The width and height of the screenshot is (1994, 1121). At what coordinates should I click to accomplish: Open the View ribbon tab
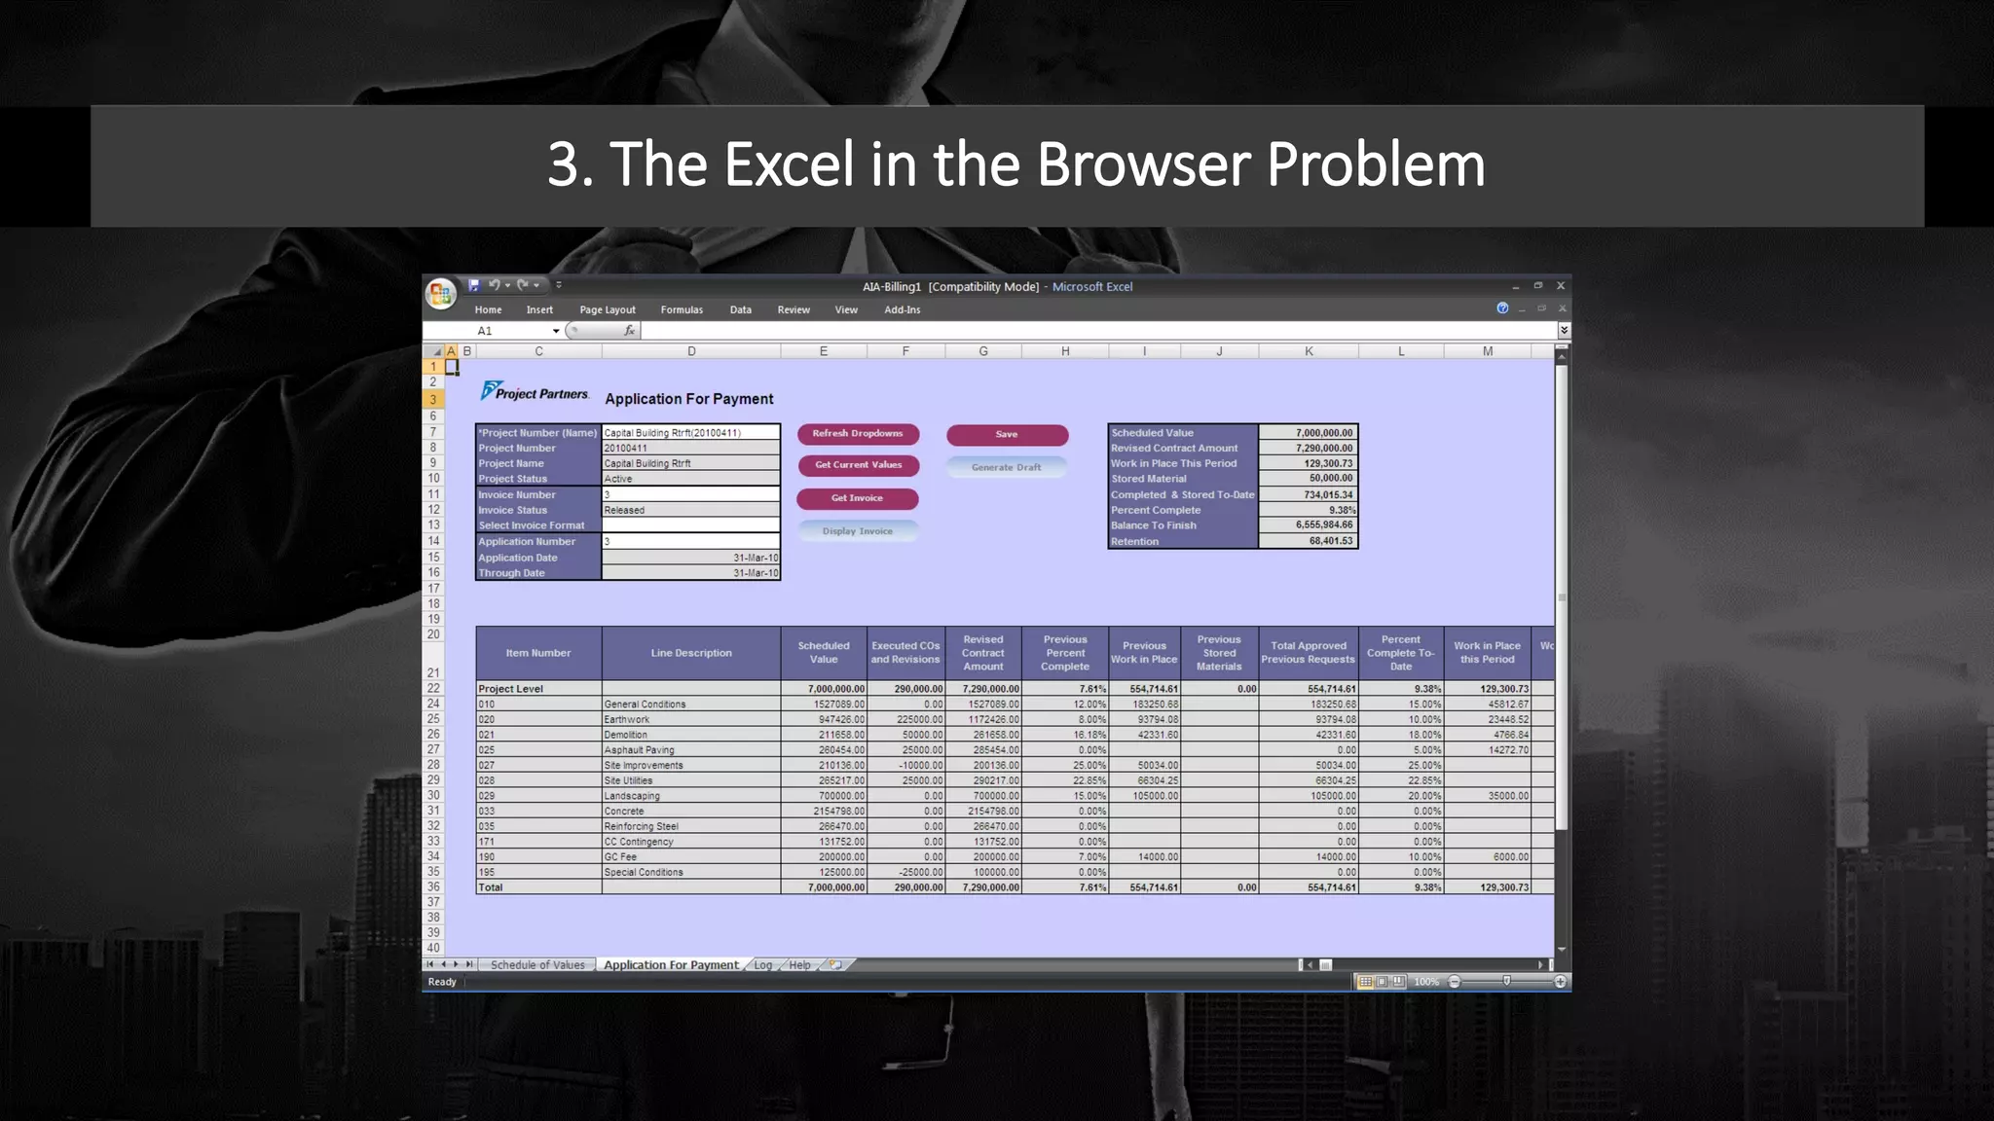[846, 309]
